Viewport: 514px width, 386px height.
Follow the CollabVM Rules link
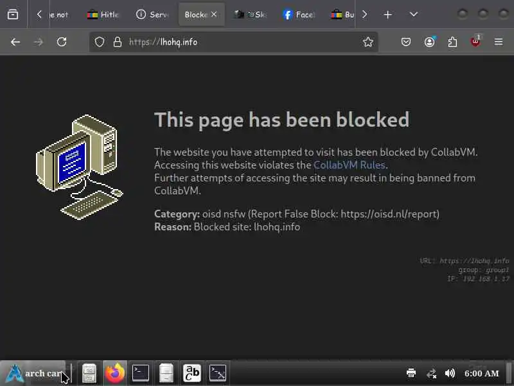click(x=349, y=165)
